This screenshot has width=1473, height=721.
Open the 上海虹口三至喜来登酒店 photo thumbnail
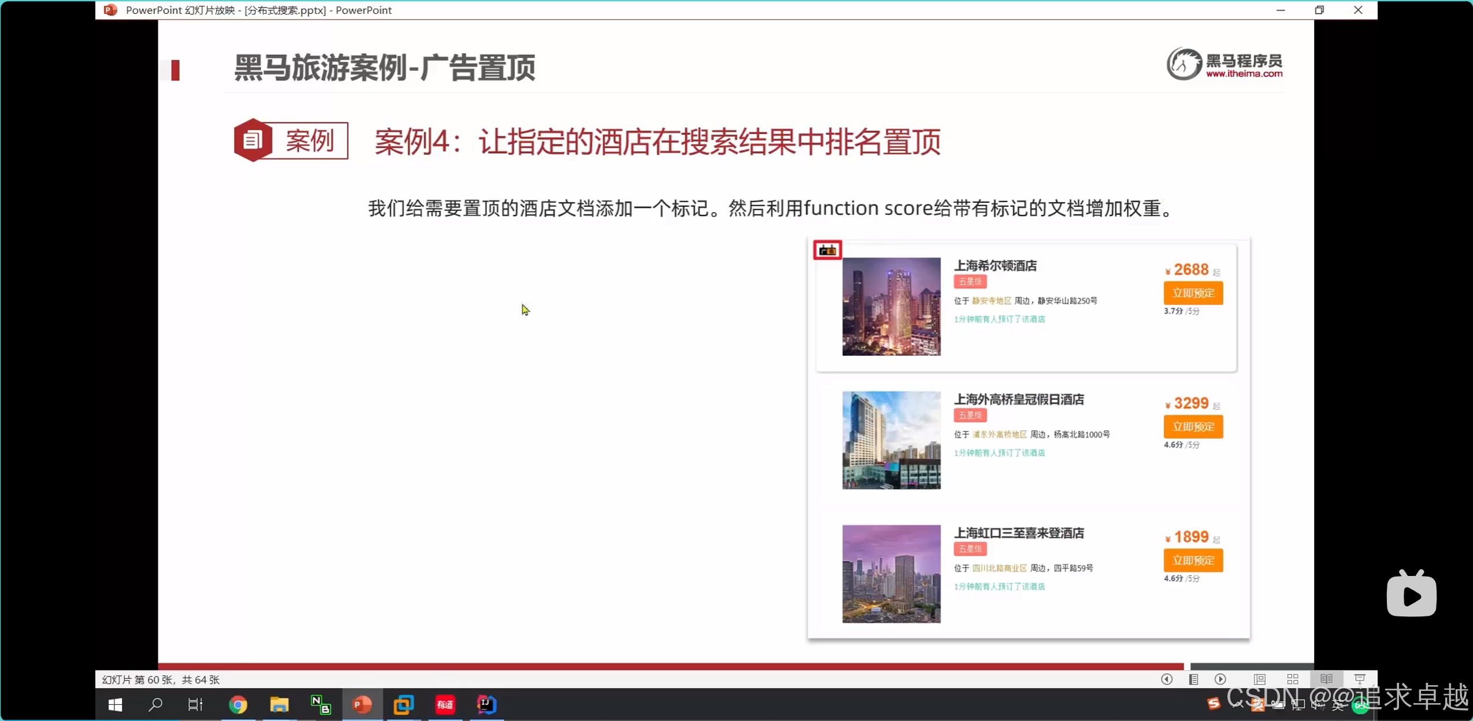(891, 574)
